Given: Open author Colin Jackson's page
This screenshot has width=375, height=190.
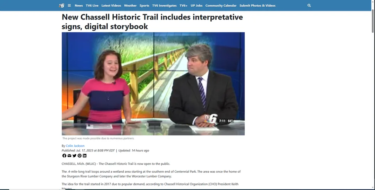Looking at the screenshot, I should tap(75, 146).
